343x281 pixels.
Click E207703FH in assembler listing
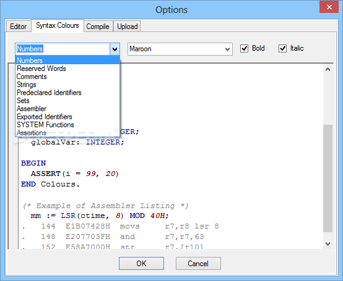[x=88, y=237]
